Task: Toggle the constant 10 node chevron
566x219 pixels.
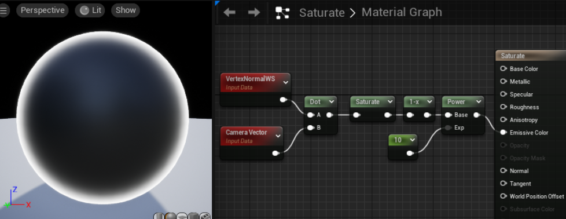Action: click(412, 140)
